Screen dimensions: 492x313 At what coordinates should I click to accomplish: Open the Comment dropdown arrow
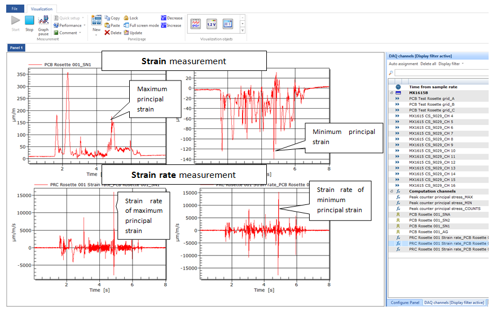tap(80, 33)
